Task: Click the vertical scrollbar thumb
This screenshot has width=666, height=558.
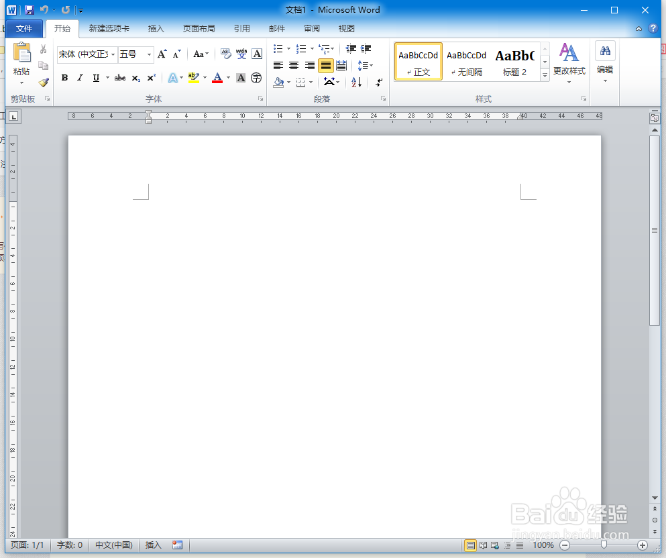Action: (655, 231)
